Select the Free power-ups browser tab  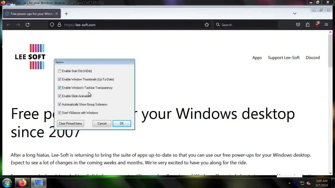(x=32, y=14)
